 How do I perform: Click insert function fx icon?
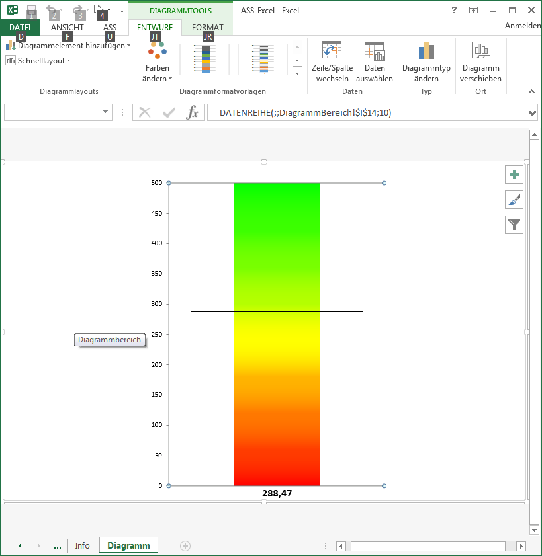pos(192,112)
